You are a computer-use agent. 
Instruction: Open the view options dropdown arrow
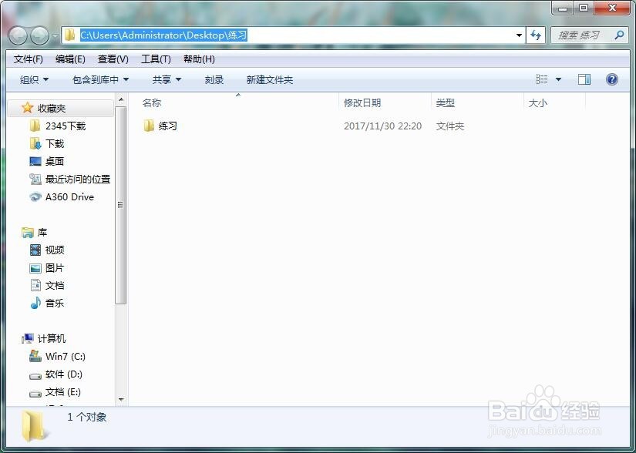pos(557,79)
